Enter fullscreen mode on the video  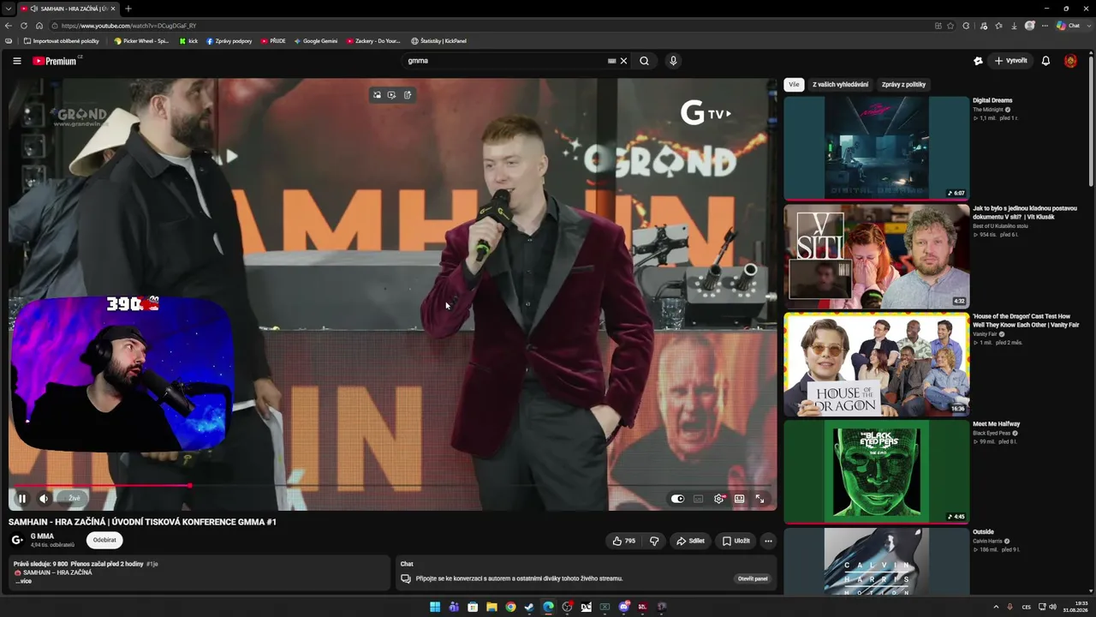tap(759, 499)
